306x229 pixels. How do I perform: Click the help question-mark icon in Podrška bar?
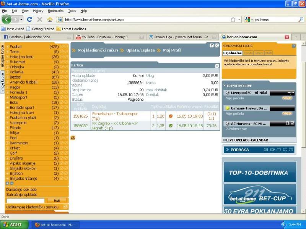[291, 150]
